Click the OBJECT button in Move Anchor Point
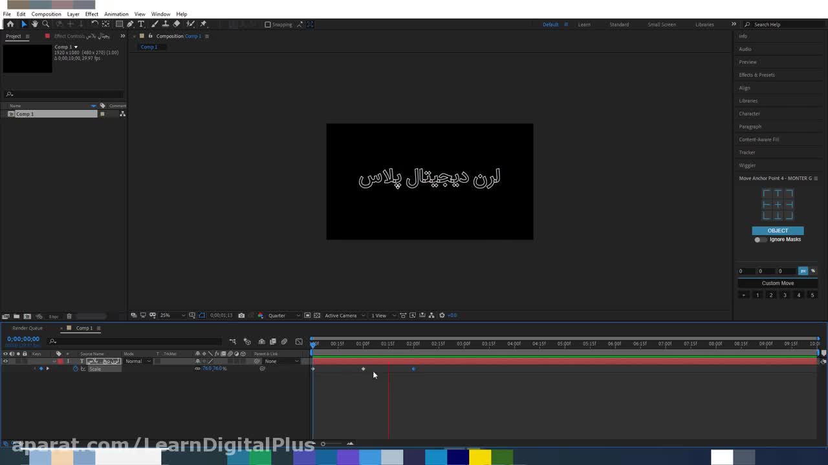 coord(778,231)
